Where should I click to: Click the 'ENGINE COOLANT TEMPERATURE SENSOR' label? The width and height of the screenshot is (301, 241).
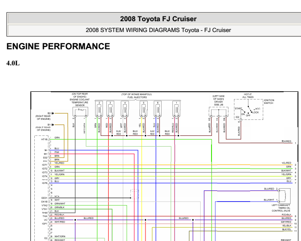click(79, 103)
